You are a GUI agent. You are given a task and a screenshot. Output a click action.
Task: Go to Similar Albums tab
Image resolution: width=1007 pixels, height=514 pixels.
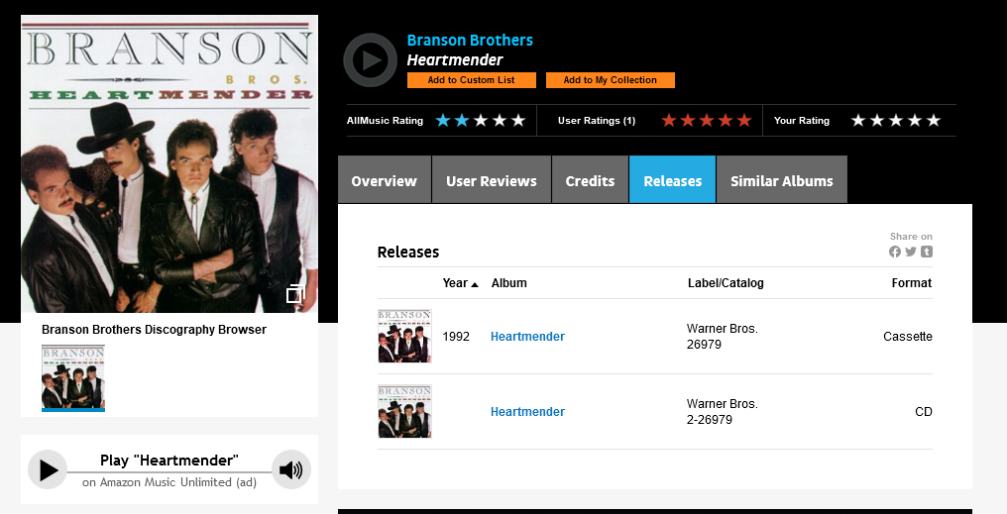[x=782, y=179]
